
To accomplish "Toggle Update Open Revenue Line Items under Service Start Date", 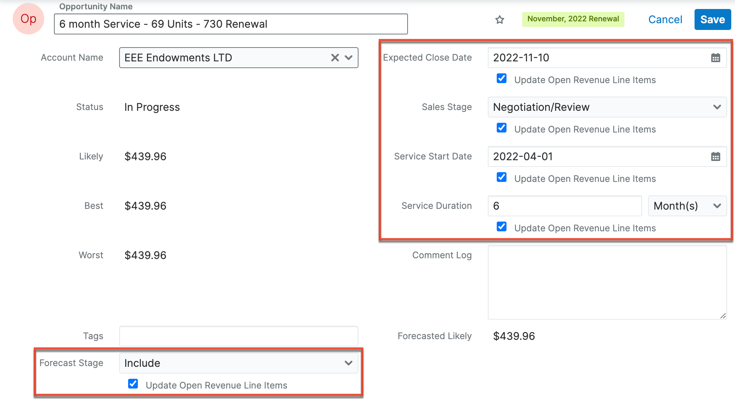I will (x=501, y=177).
